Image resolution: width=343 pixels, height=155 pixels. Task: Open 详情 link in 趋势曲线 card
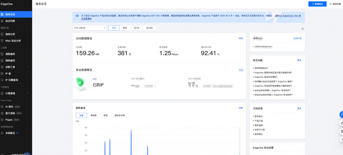(x=241, y=108)
